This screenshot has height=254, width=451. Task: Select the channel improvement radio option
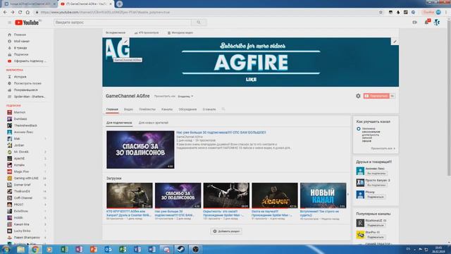coord(359,128)
